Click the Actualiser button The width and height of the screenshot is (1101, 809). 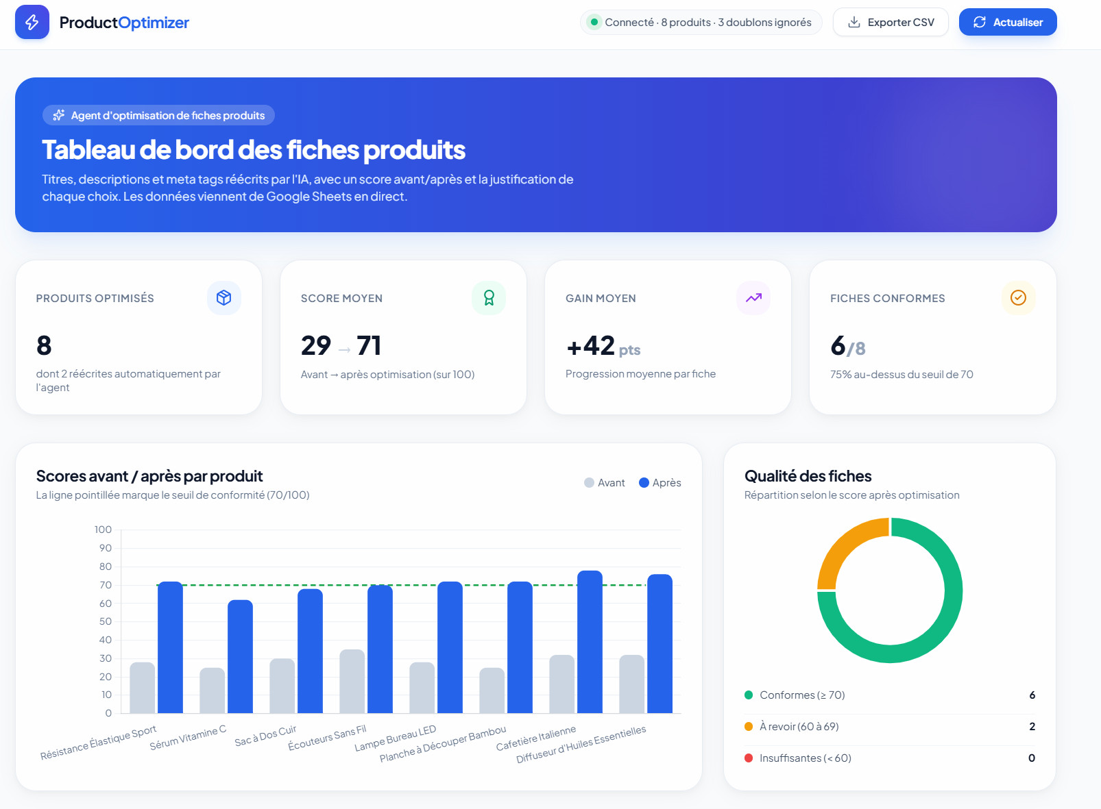pos(1008,22)
